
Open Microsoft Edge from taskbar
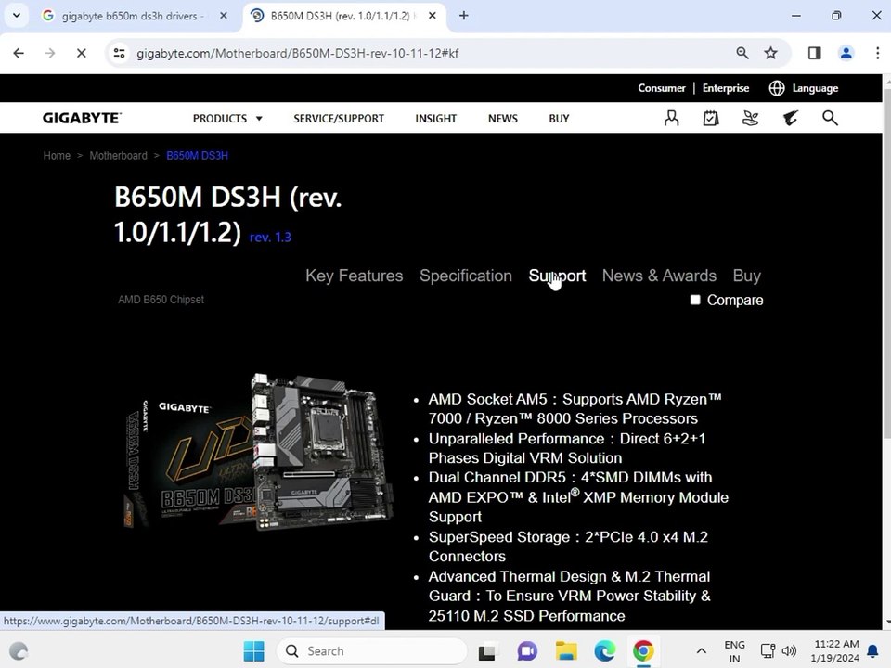[x=604, y=651]
